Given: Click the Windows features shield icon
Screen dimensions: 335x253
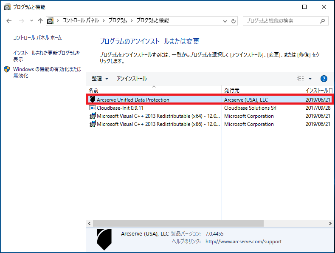Looking at the screenshot, I should (x=7, y=69).
